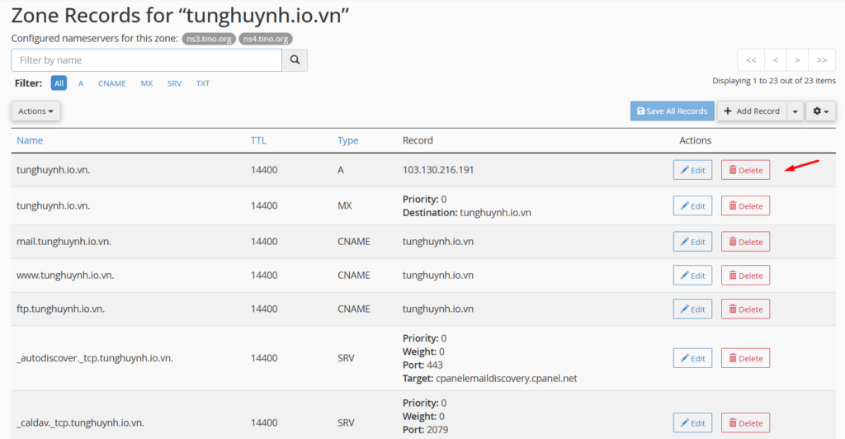Click Save All Records button
The width and height of the screenshot is (845, 439).
pyautogui.click(x=672, y=111)
